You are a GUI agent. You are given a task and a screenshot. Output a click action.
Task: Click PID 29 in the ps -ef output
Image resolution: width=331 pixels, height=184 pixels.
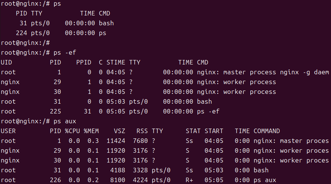[57, 82]
